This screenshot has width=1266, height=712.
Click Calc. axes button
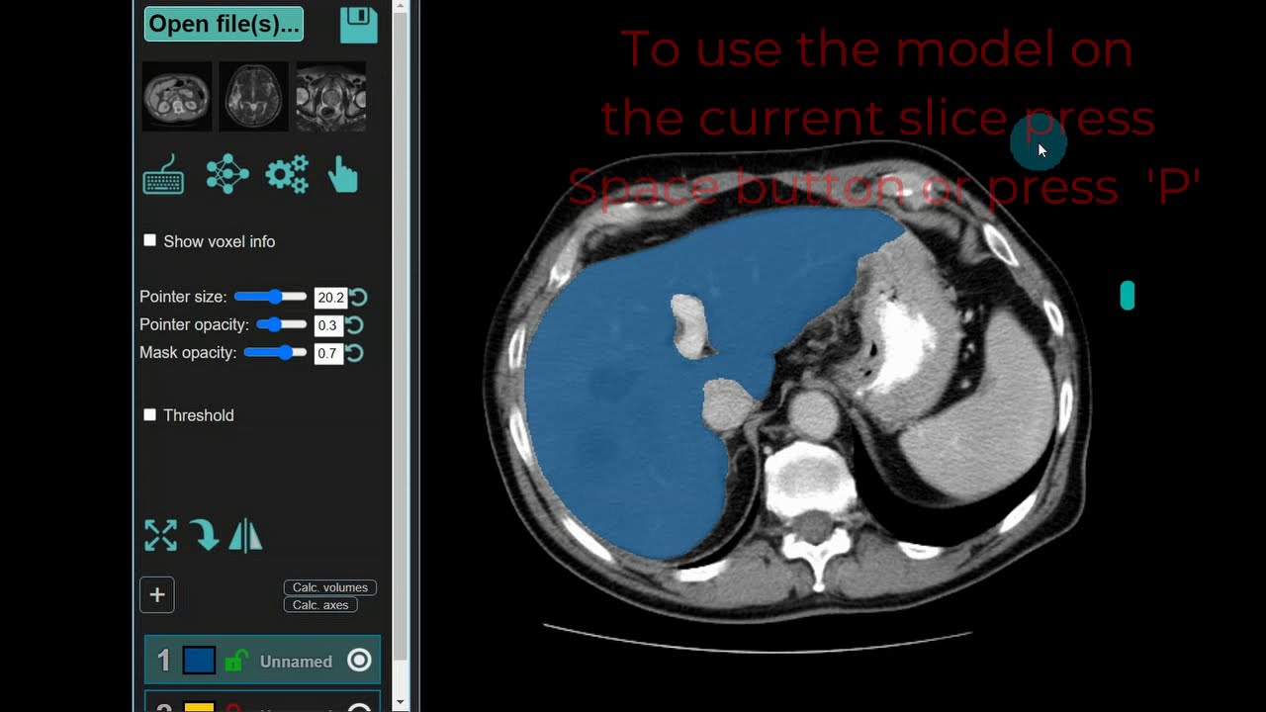point(320,604)
